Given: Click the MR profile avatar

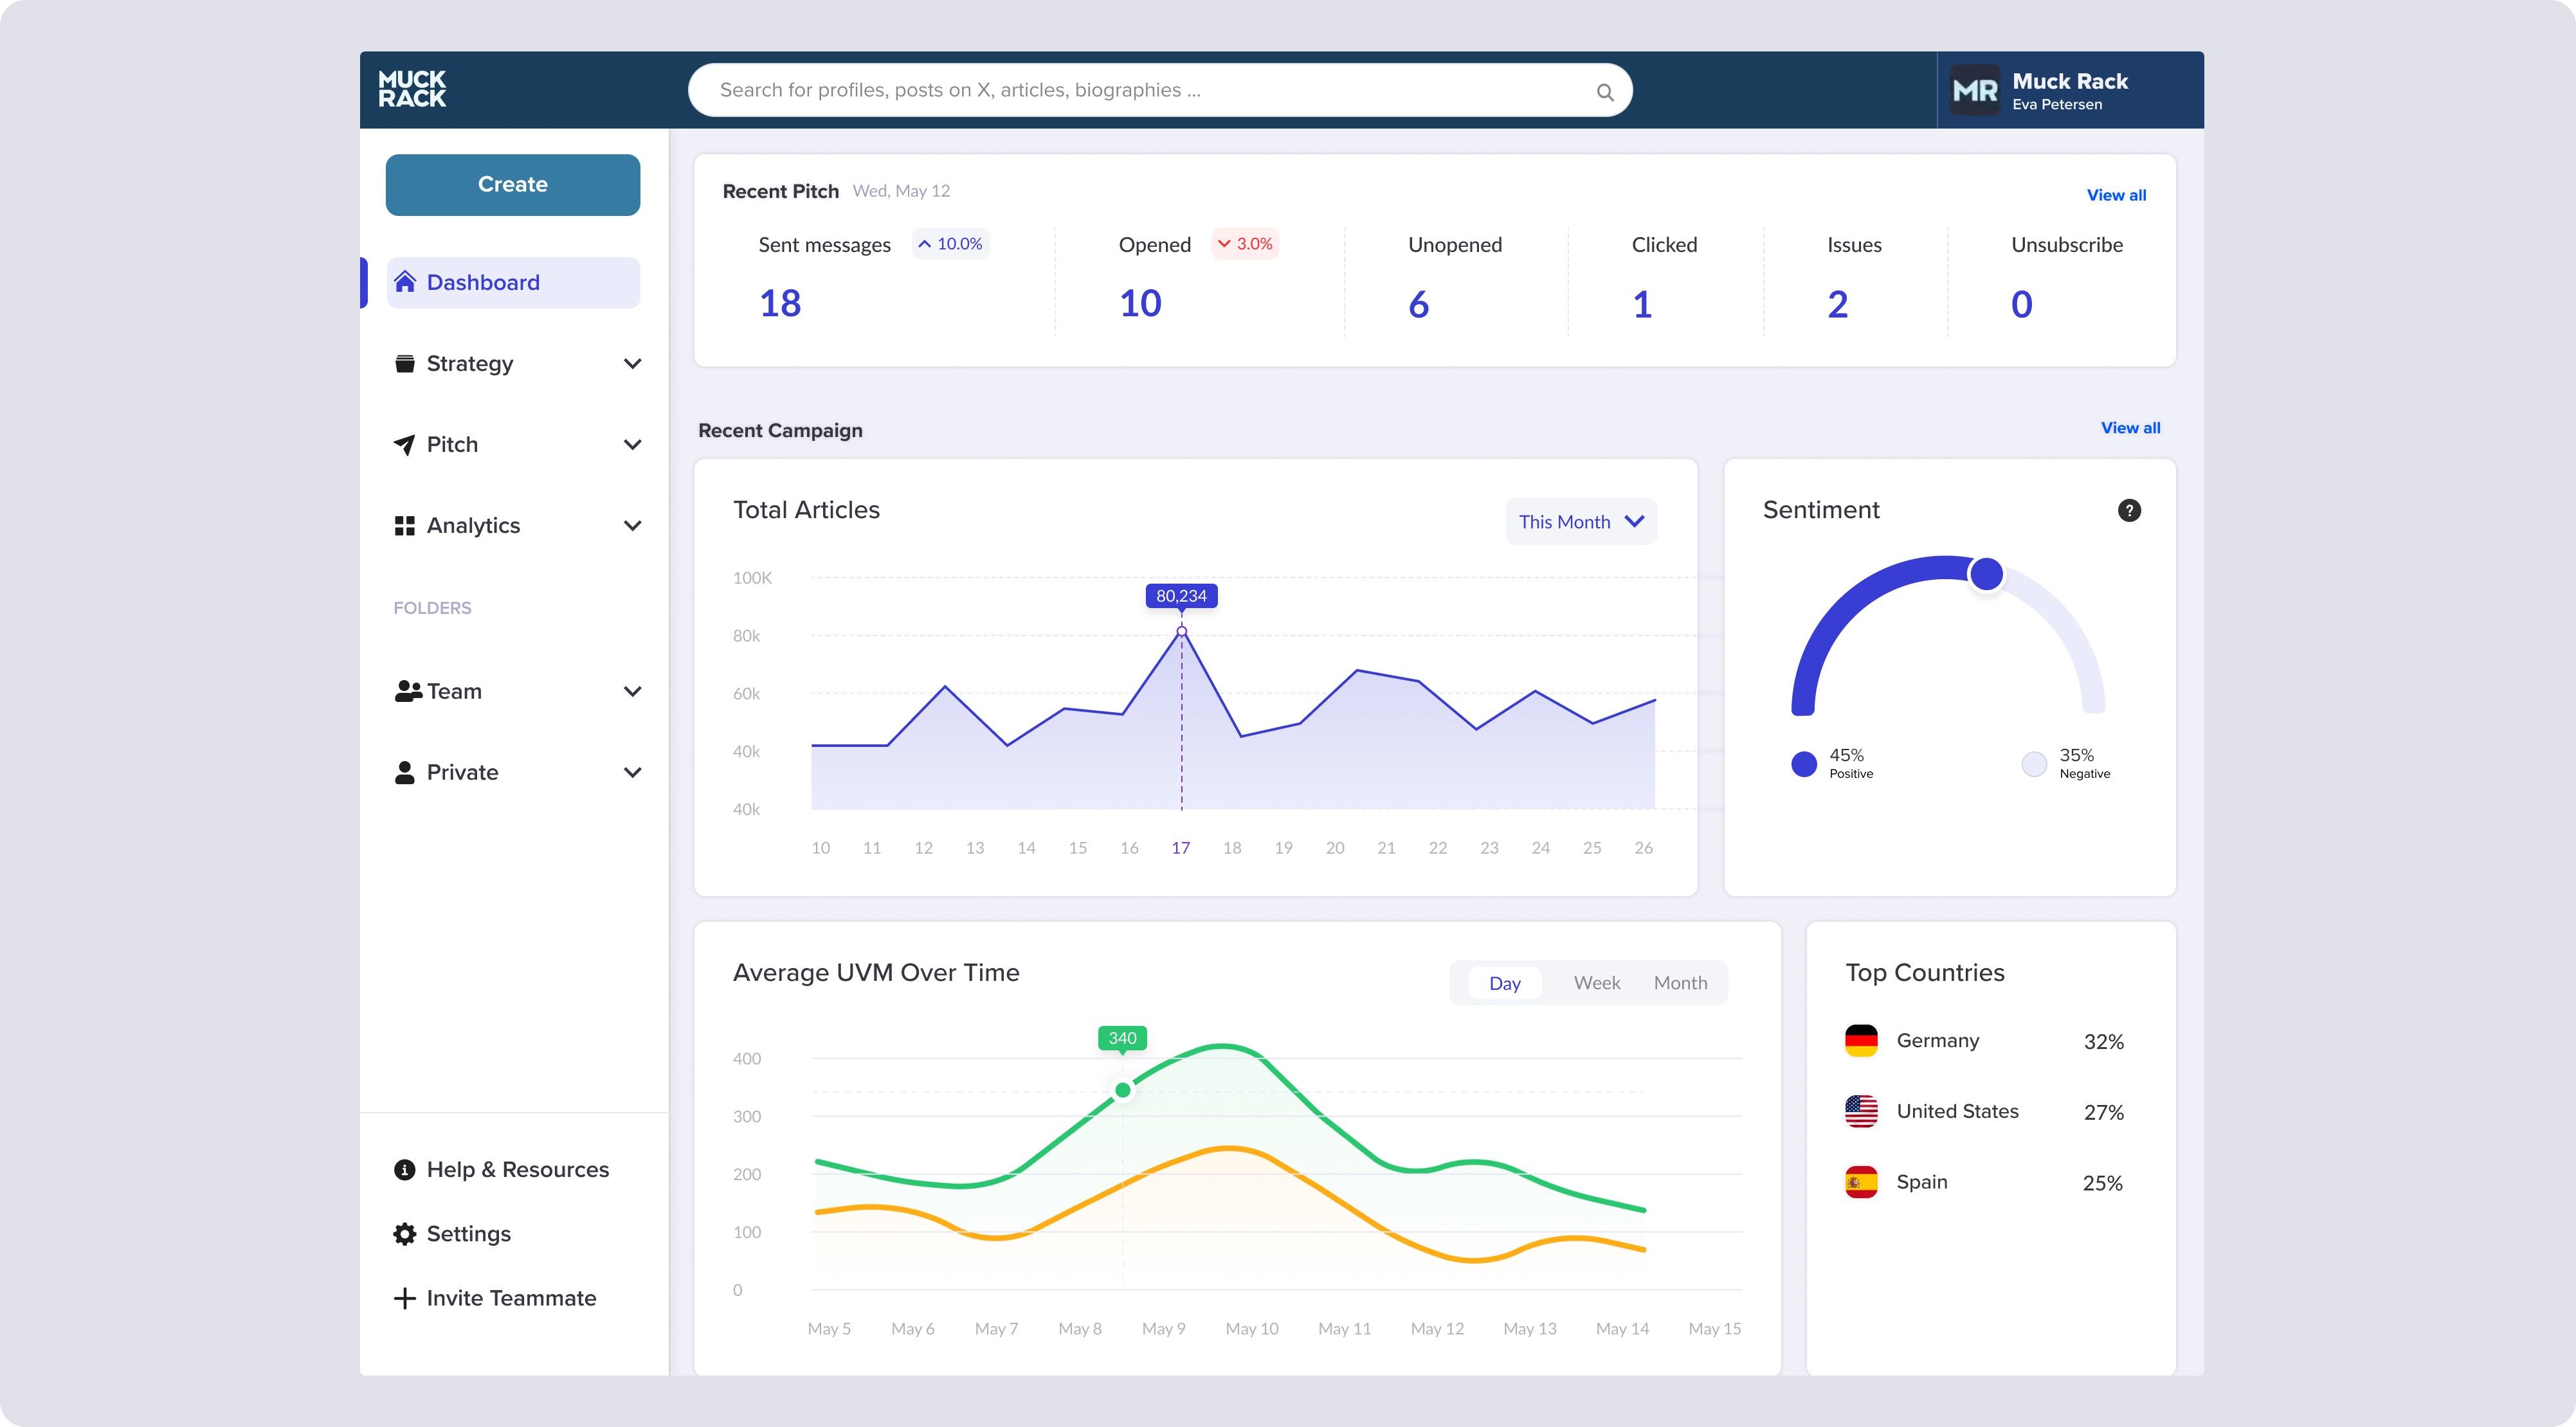Looking at the screenshot, I should click(x=1974, y=90).
